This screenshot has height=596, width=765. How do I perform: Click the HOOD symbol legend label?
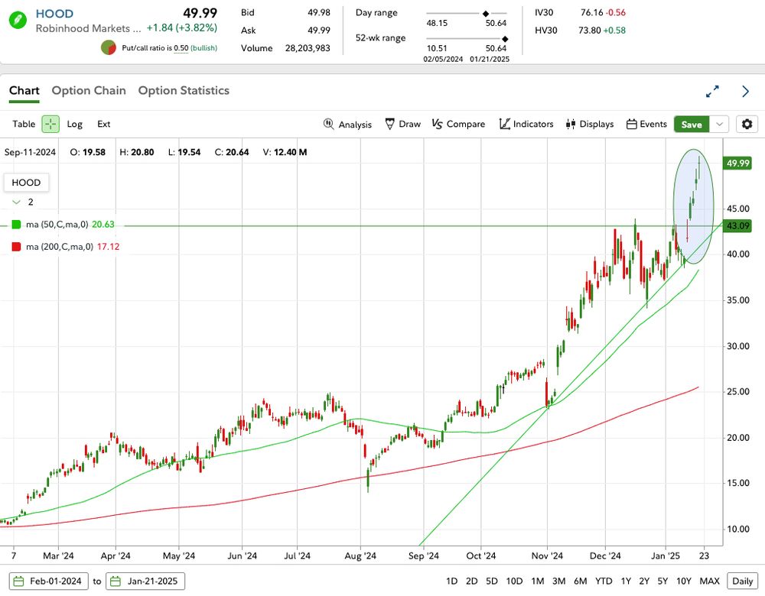click(26, 183)
